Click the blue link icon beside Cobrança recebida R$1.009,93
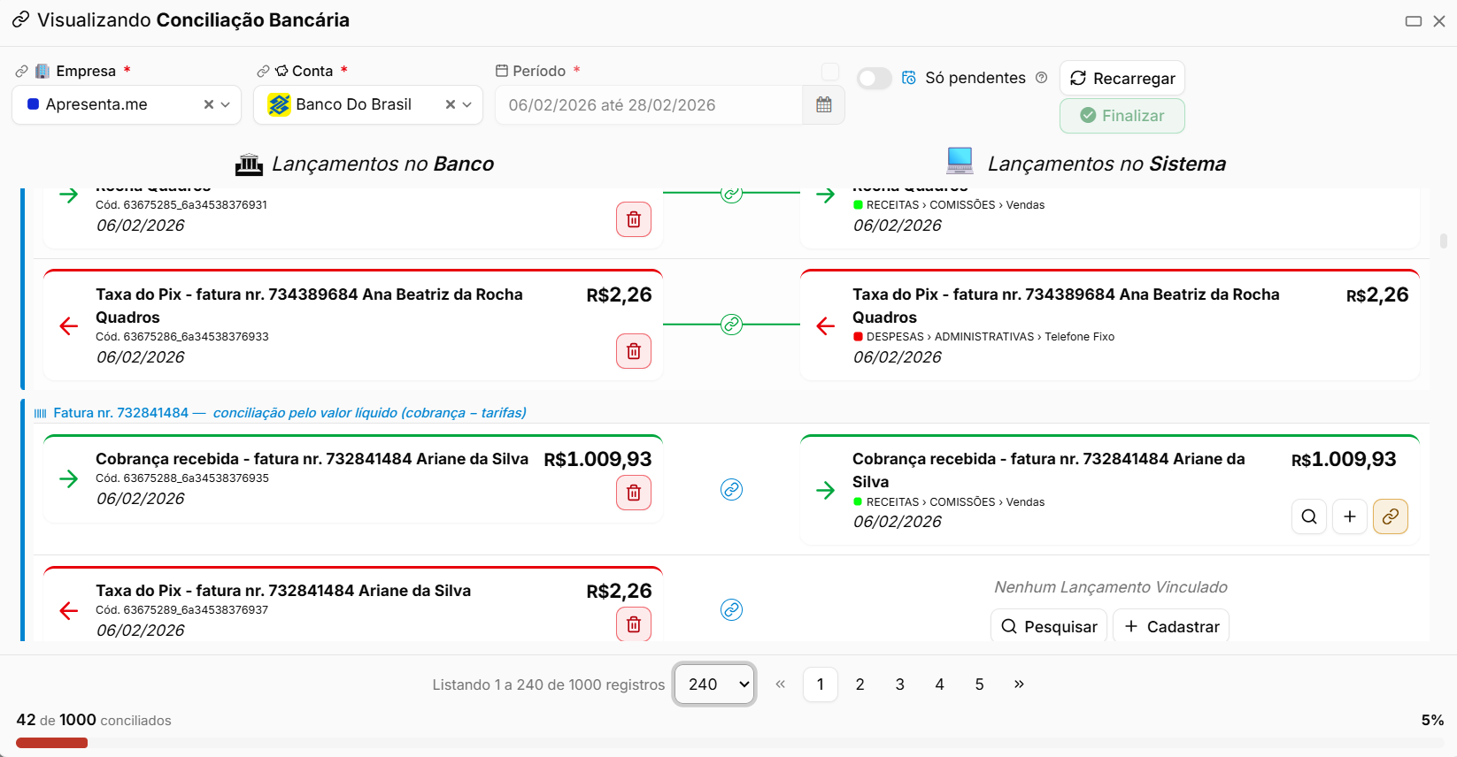The image size is (1457, 757). click(731, 489)
